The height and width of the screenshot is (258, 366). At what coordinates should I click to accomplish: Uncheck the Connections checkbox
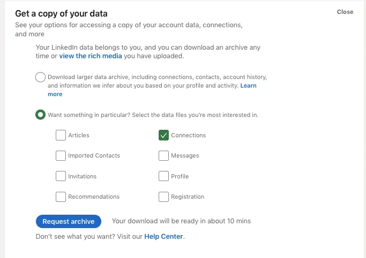(163, 135)
